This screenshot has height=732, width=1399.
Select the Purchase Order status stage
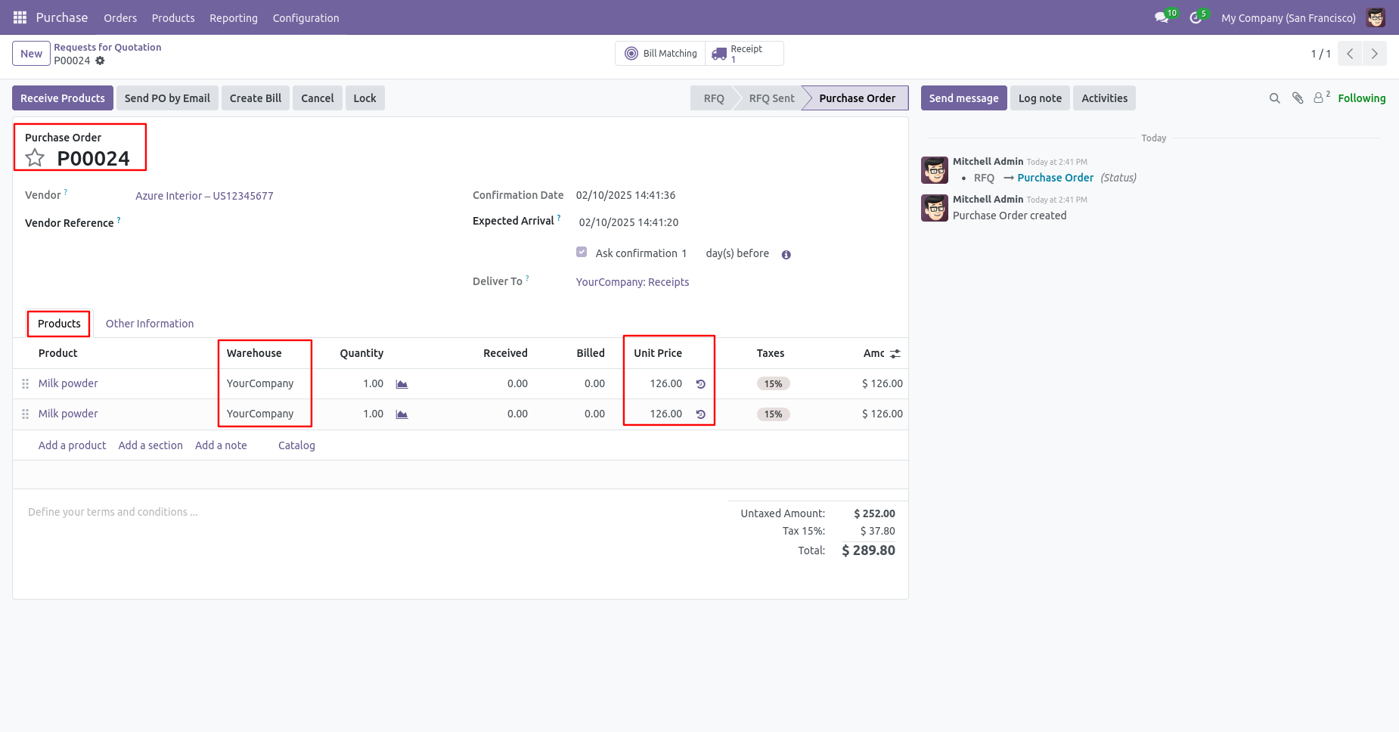pos(857,98)
